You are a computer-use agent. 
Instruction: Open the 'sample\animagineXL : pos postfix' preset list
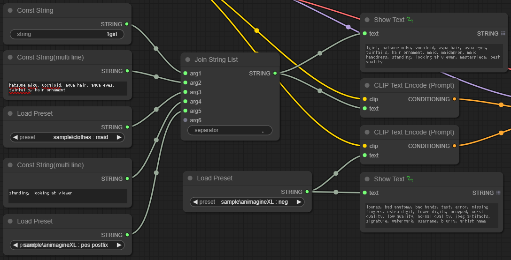67,245
